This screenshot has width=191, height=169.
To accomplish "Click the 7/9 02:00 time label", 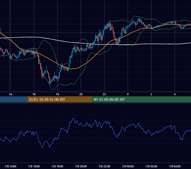I will [151, 166].
